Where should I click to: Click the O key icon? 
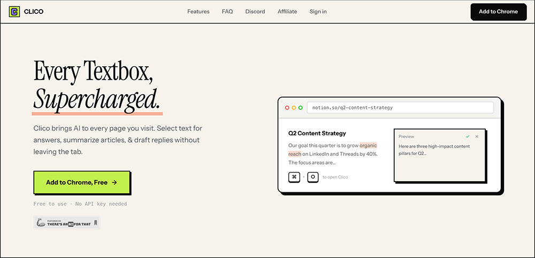(313, 177)
